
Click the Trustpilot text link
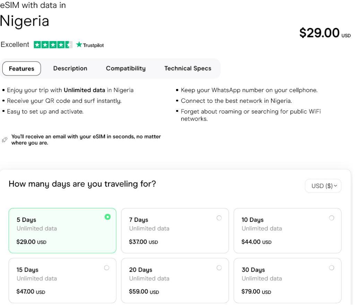(x=93, y=45)
